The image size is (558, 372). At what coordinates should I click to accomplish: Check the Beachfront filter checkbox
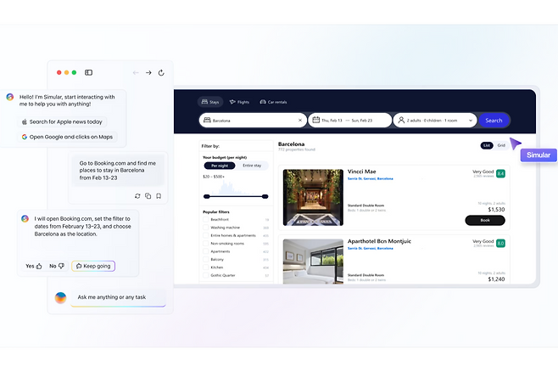(x=206, y=219)
